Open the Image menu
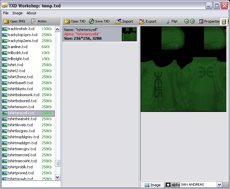Viewport: 230px width, 189px height. (17, 13)
